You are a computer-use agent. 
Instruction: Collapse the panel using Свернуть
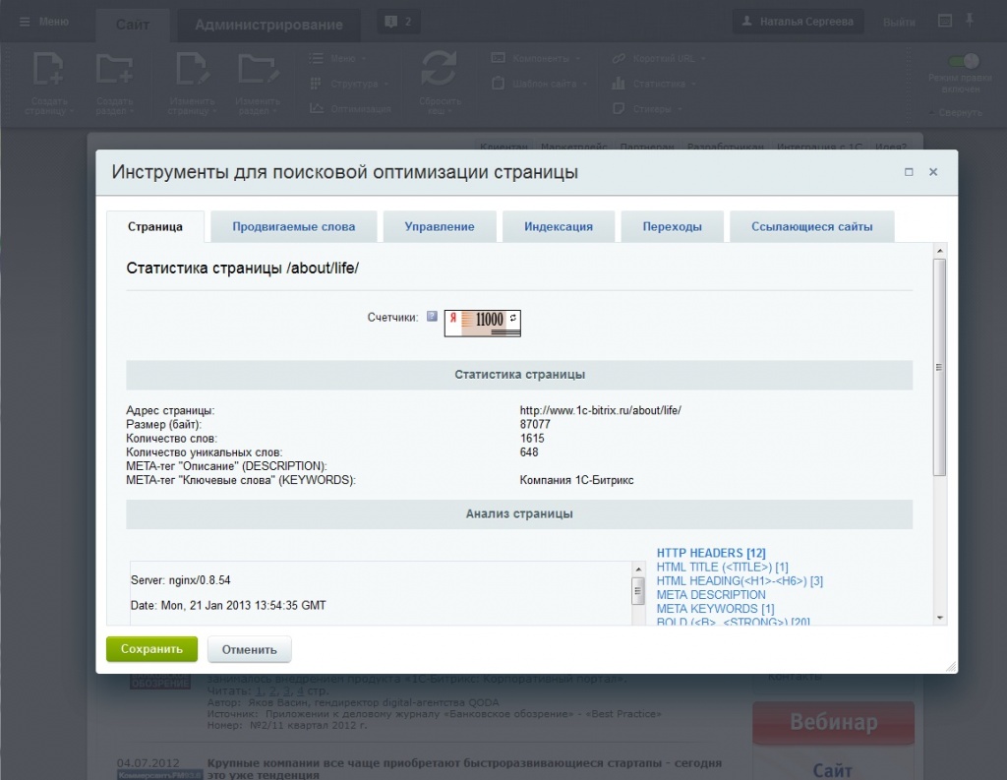click(956, 112)
